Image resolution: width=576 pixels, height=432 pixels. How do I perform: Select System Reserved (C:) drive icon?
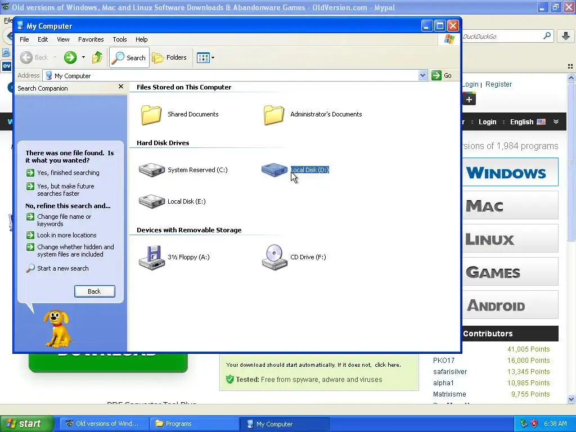151,170
